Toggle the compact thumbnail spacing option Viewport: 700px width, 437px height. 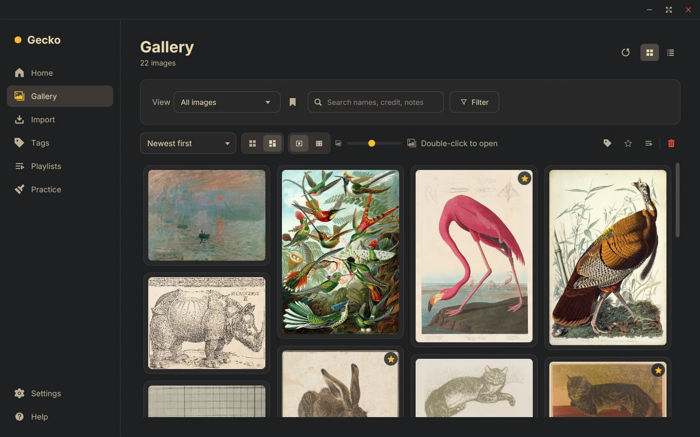pos(319,143)
